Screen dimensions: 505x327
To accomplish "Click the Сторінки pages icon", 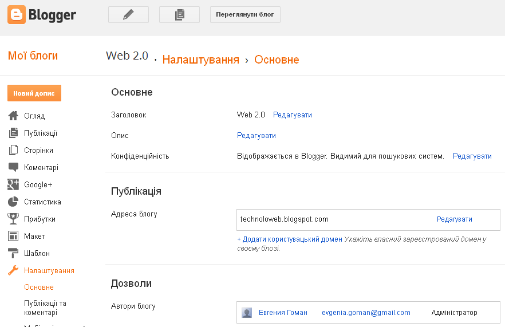I will (x=13, y=150).
